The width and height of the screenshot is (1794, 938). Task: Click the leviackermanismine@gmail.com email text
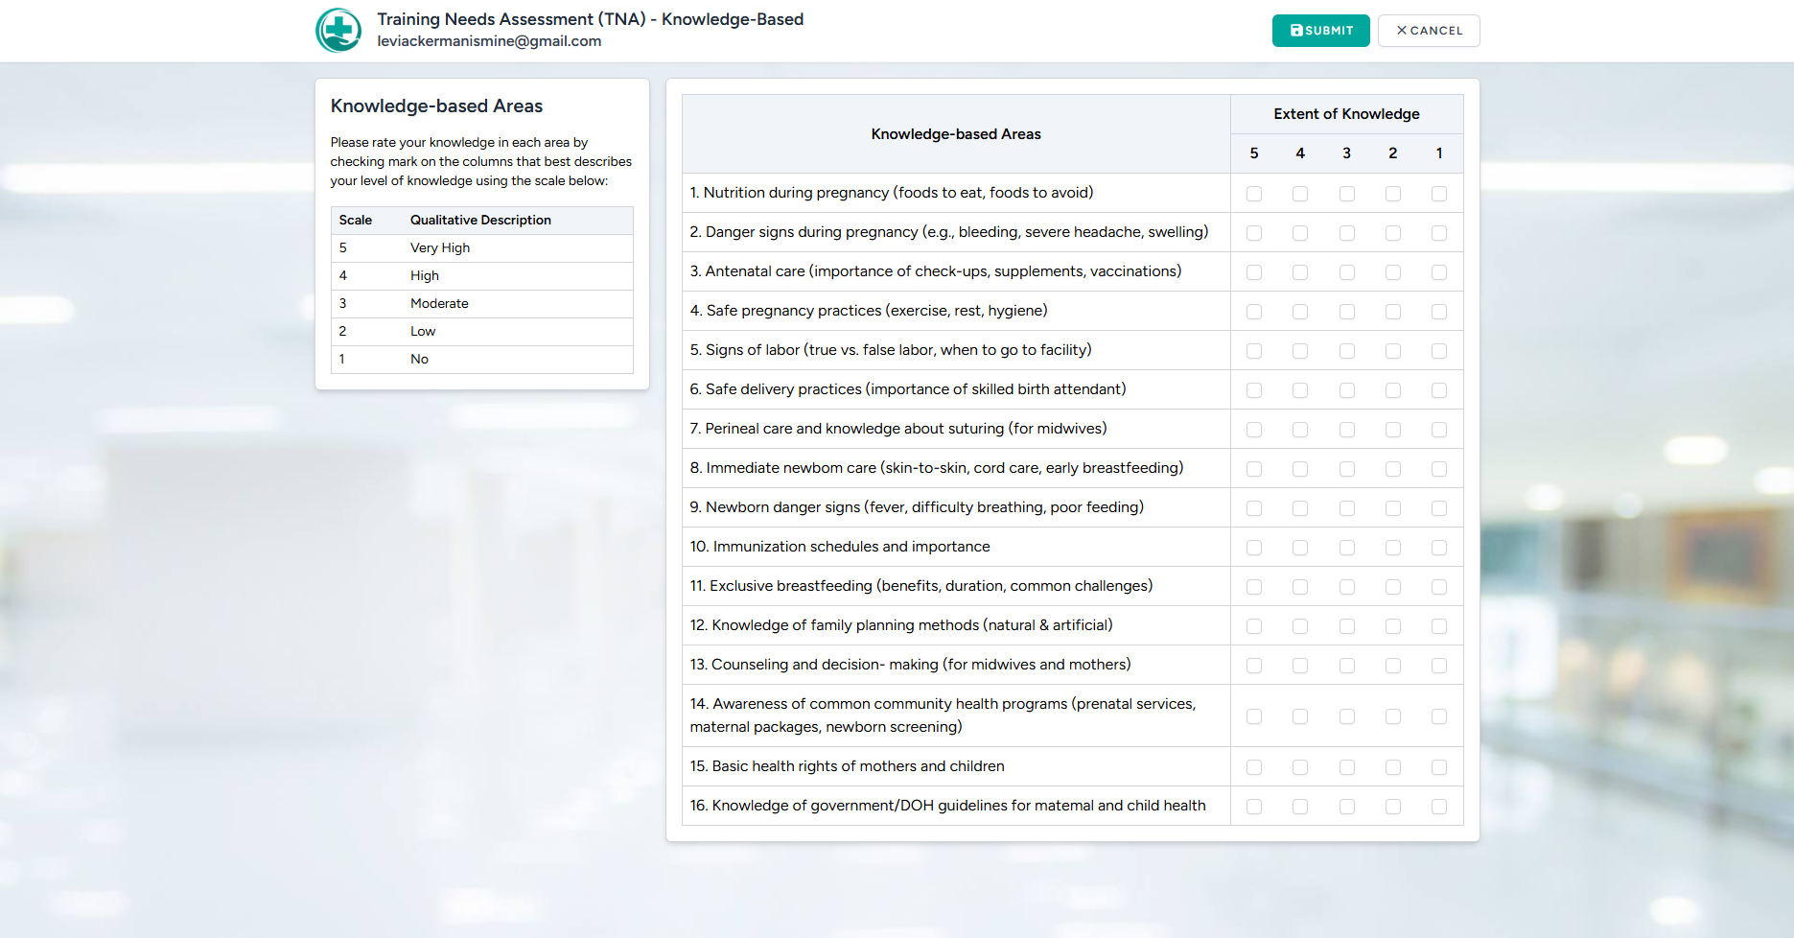pyautogui.click(x=489, y=41)
